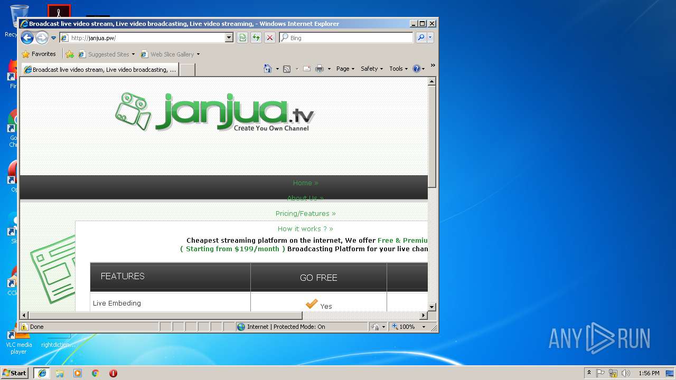
Task: Open the Tools menu
Action: (398, 69)
